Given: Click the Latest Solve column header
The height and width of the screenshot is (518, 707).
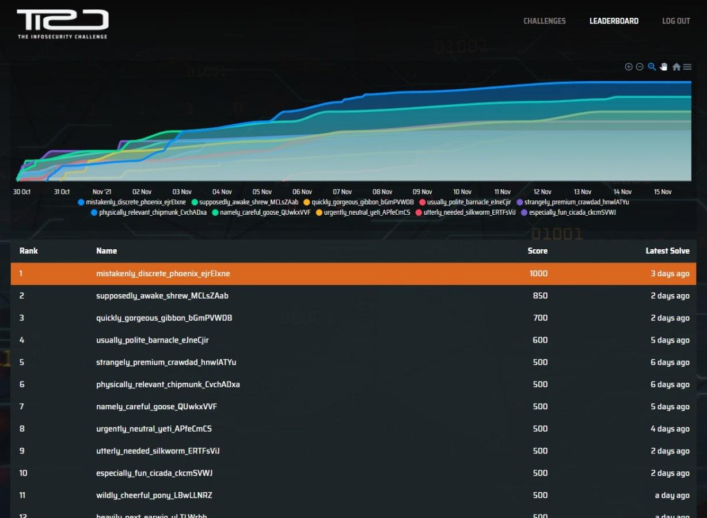Looking at the screenshot, I should (667, 250).
